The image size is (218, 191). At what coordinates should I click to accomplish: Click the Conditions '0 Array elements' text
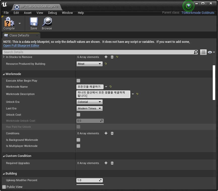[x=88, y=133]
